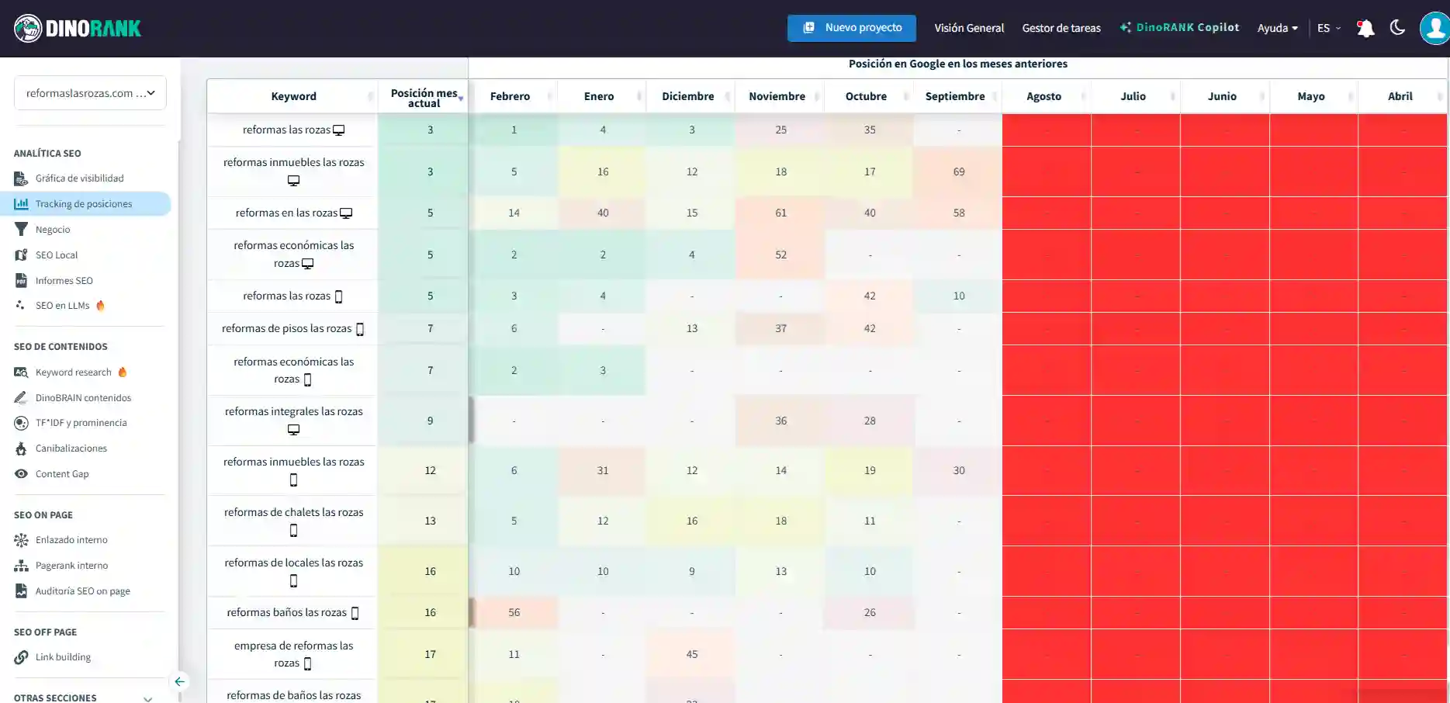Image resolution: width=1450 pixels, height=703 pixels.
Task: Open Pagerank interno tool
Action: [x=71, y=566]
